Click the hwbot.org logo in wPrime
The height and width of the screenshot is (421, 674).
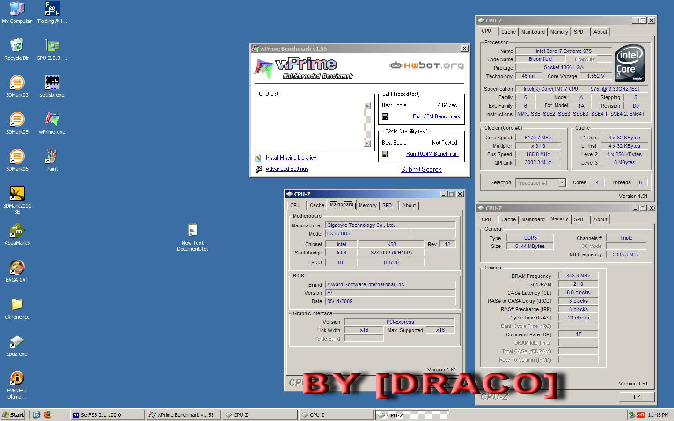426,65
